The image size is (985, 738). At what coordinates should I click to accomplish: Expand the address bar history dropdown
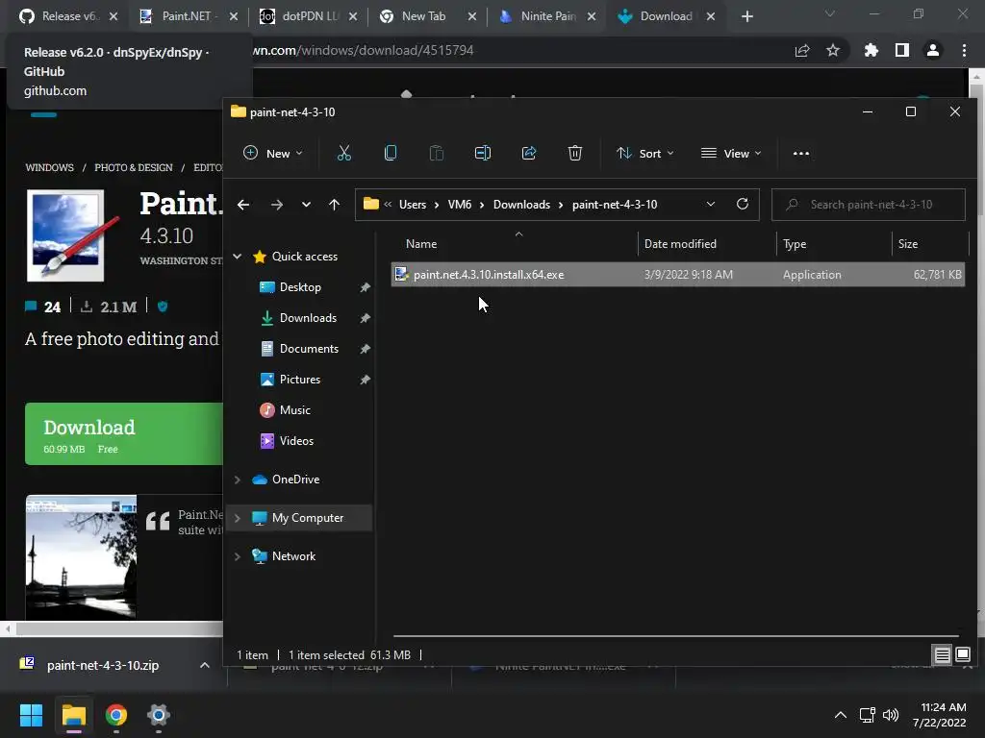pyautogui.click(x=711, y=204)
